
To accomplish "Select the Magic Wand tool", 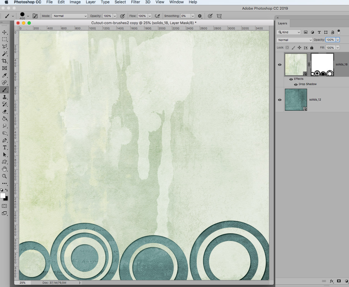I will [4, 54].
